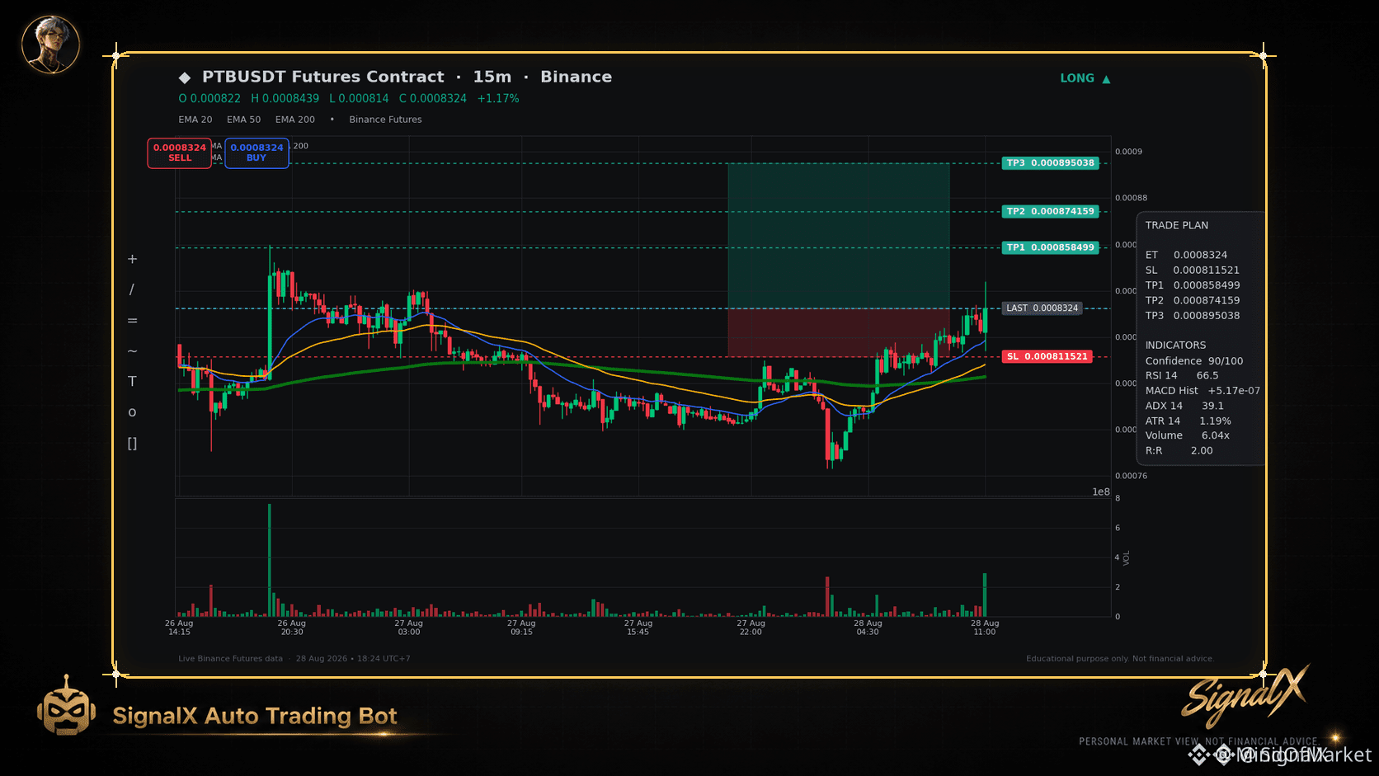Click the 0.00076 price axis label
Image resolution: width=1379 pixels, height=776 pixels.
coord(1132,476)
